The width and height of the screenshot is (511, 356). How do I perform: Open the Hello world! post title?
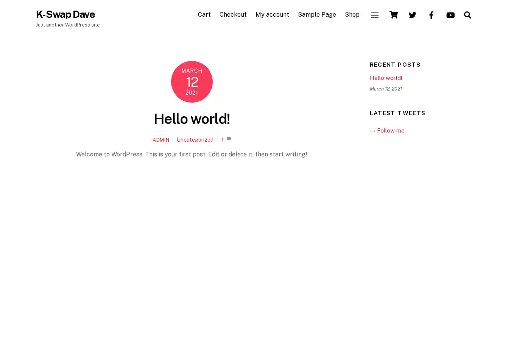[x=192, y=119]
